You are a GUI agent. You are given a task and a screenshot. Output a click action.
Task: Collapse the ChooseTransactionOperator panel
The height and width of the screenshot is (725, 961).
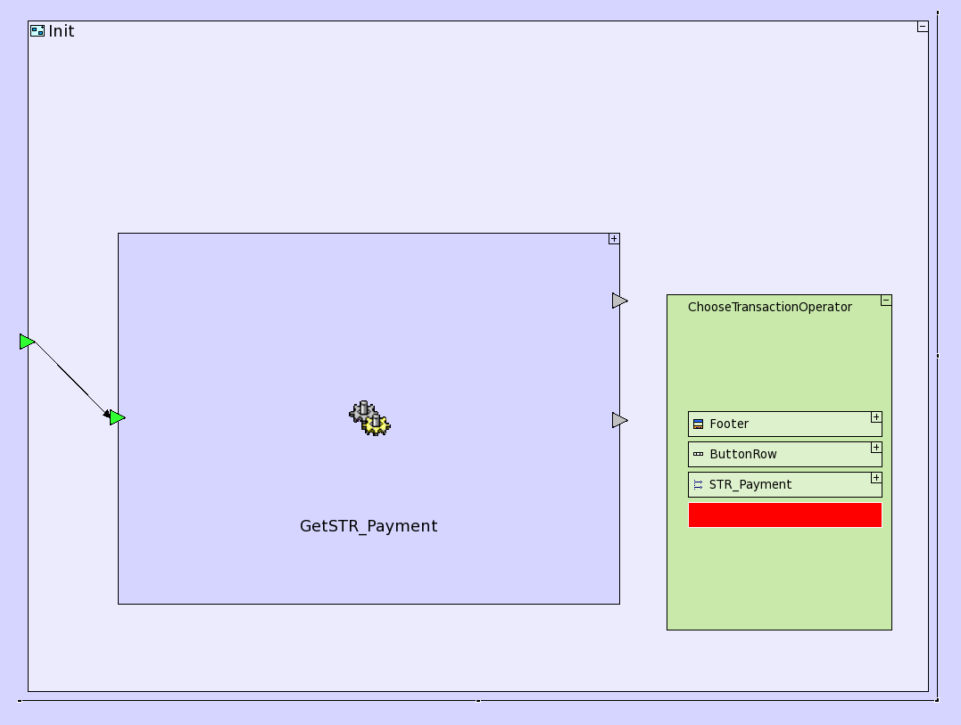pos(886,301)
